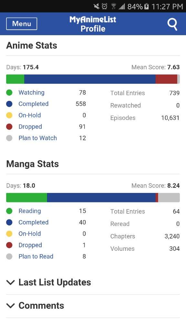
Task: Tap the battery status bar icon
Action: click(146, 6)
